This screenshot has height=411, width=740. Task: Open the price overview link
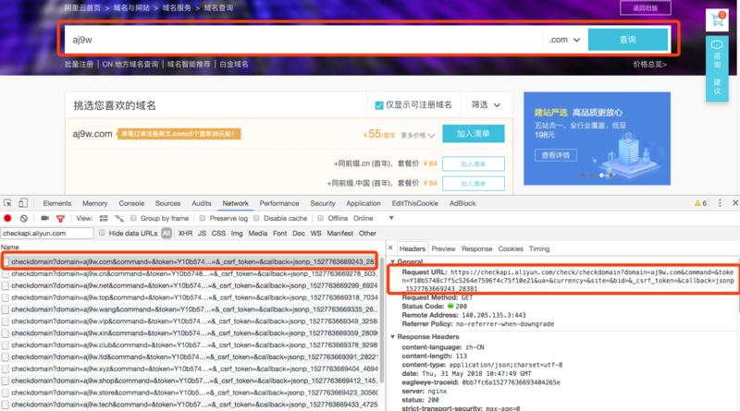[x=650, y=64]
